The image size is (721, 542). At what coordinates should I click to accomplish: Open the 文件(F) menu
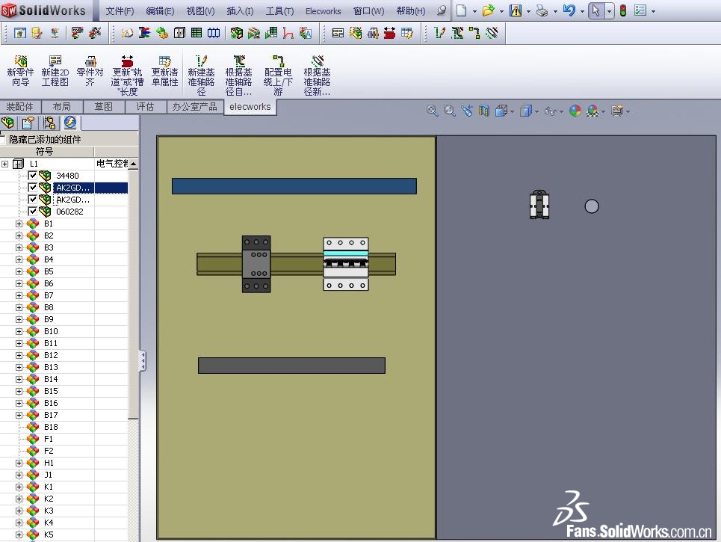pos(120,11)
